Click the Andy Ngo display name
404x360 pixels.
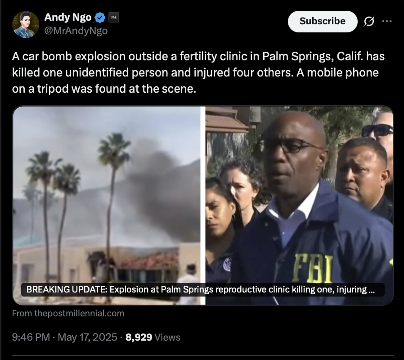point(68,17)
